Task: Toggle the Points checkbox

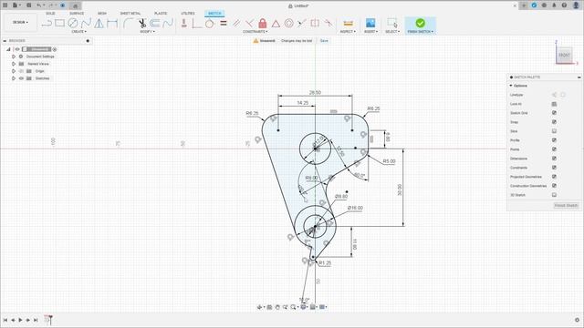Action: [x=554, y=149]
